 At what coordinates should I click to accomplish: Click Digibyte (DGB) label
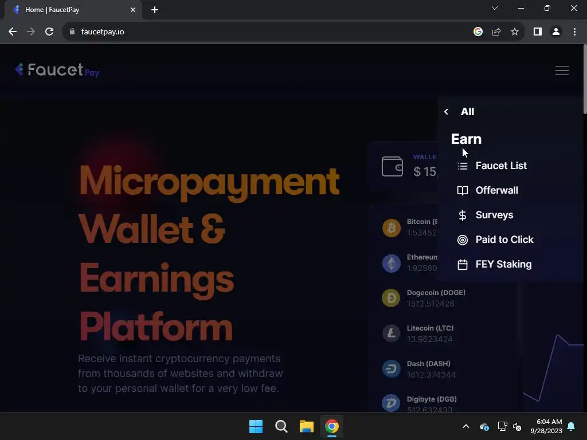[x=432, y=399]
